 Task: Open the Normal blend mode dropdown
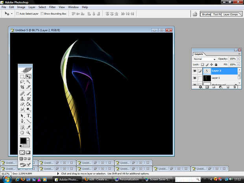205,59
